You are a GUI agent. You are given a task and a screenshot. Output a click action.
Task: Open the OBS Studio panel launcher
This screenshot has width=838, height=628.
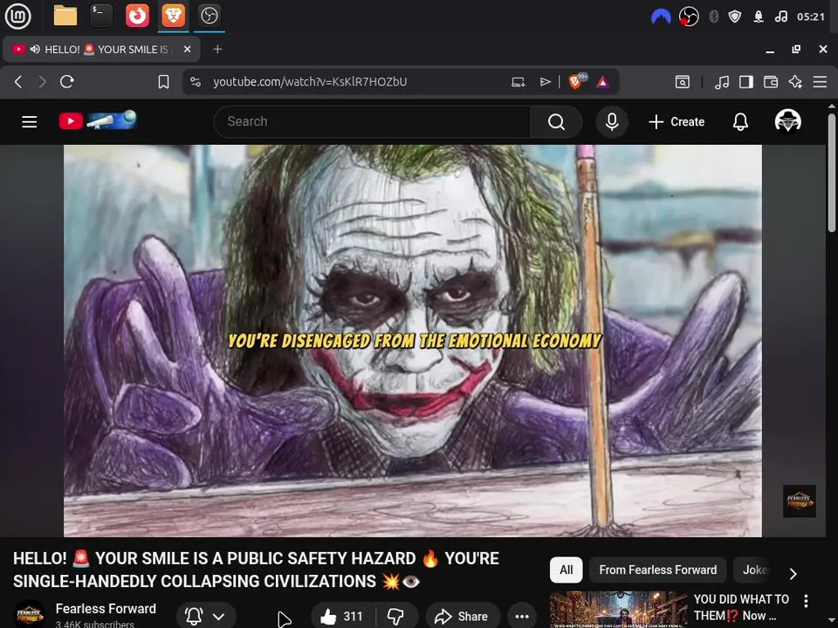209,16
